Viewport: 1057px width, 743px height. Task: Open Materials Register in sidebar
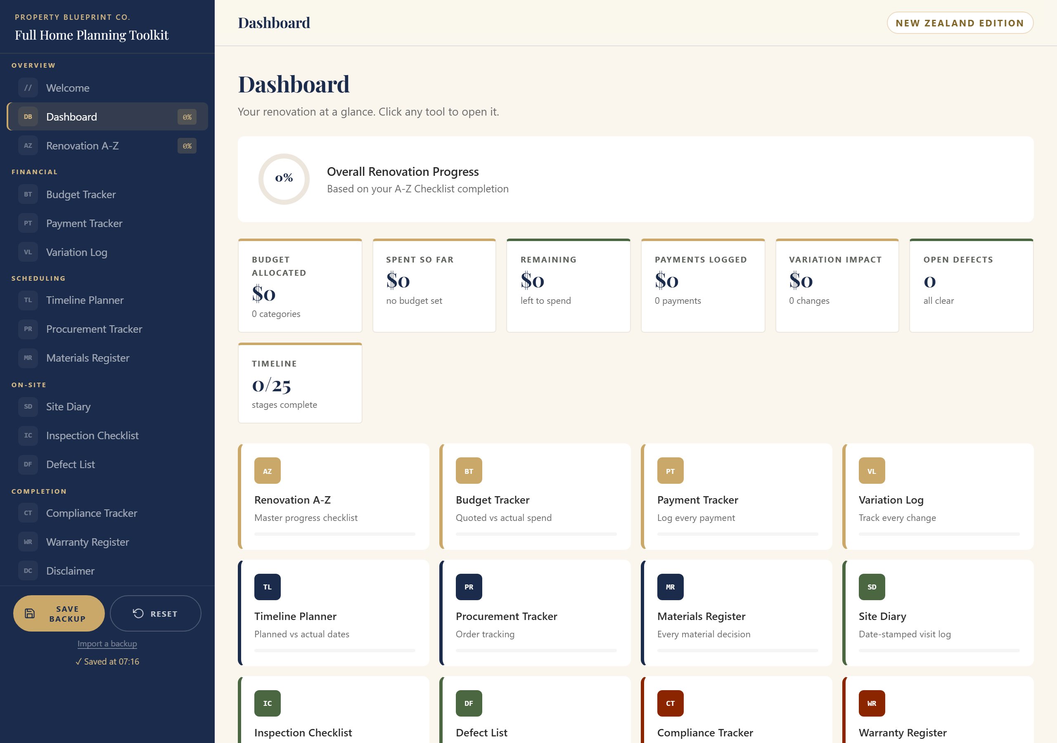pyautogui.click(x=107, y=358)
